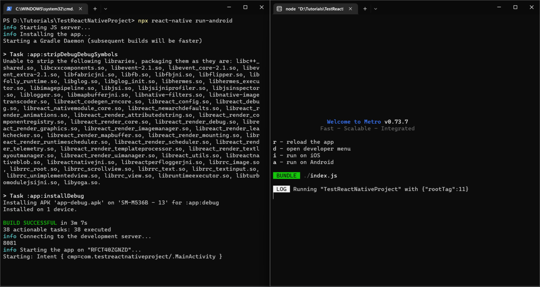Click the npx react-native run-android command line
Viewport: 540px width, 287px height.
click(185, 21)
